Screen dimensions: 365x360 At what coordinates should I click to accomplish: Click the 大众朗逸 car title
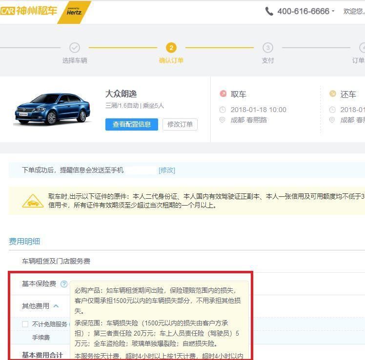click(121, 94)
